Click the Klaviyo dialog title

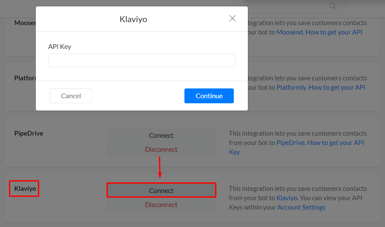pos(133,19)
